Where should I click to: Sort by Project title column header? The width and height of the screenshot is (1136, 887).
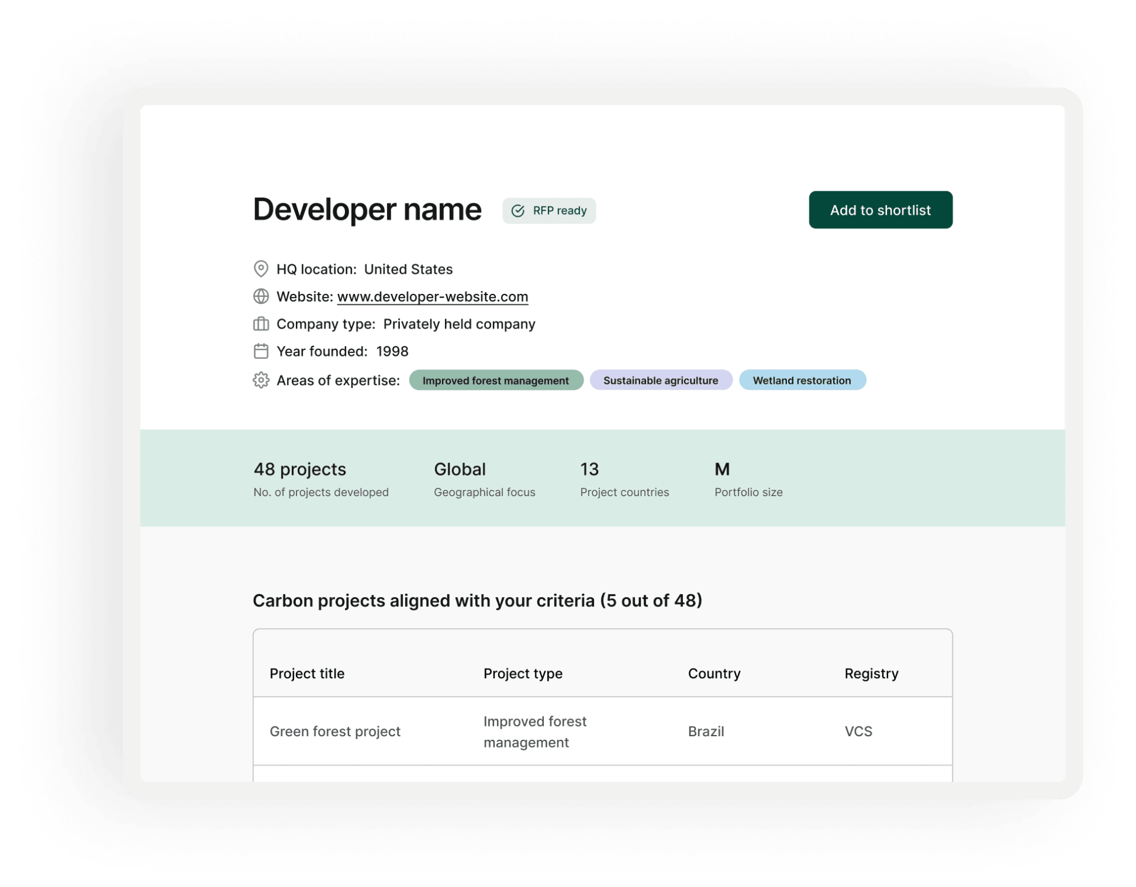pos(307,674)
